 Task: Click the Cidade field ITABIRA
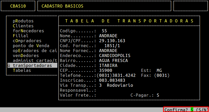(108, 65)
